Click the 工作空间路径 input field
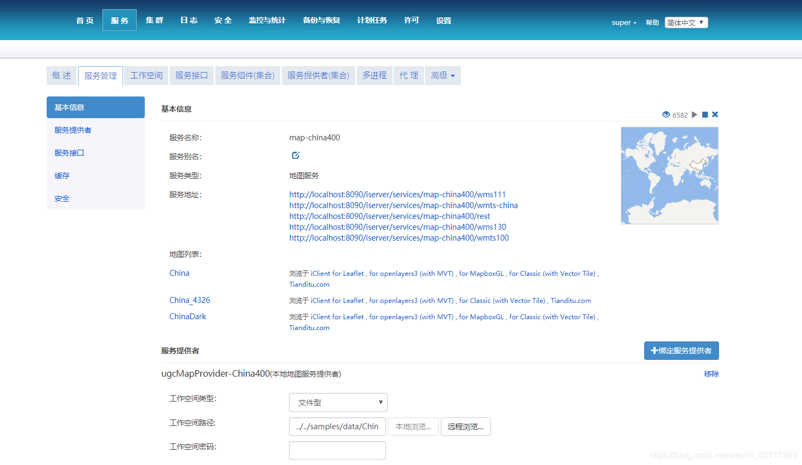 click(x=337, y=427)
